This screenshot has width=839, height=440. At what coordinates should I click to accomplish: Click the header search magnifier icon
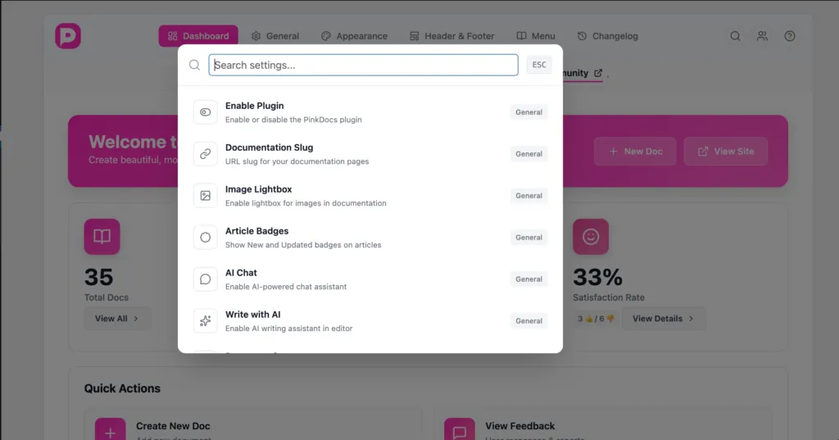[x=735, y=36]
